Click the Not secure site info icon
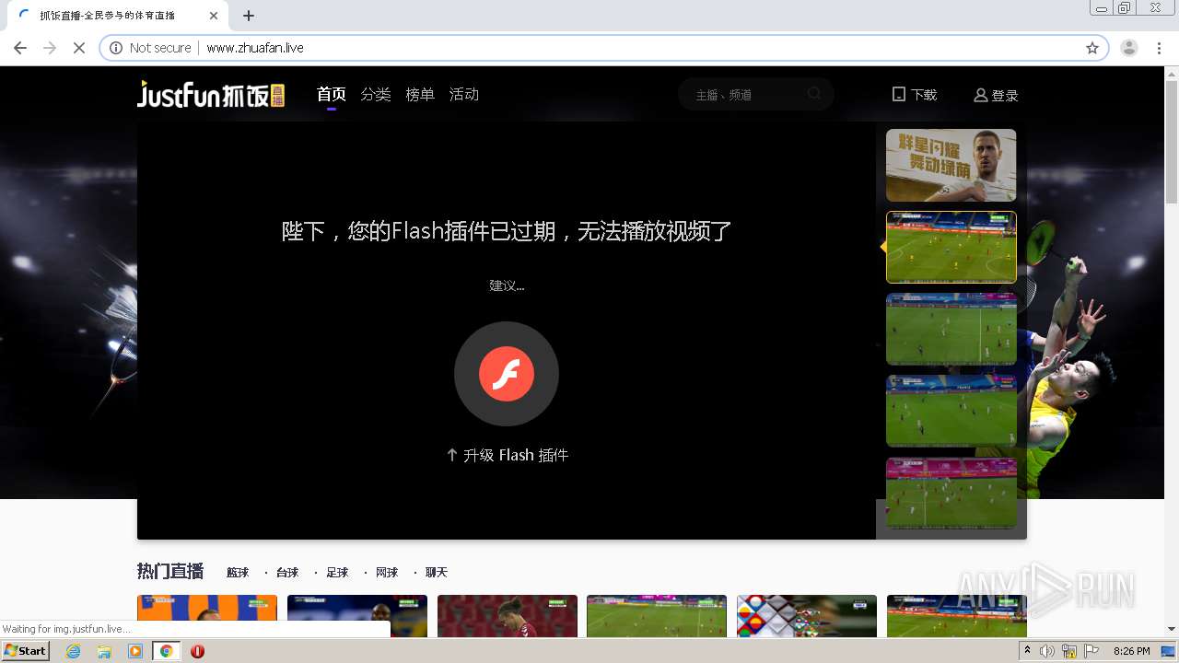This screenshot has width=1179, height=663. coord(116,48)
